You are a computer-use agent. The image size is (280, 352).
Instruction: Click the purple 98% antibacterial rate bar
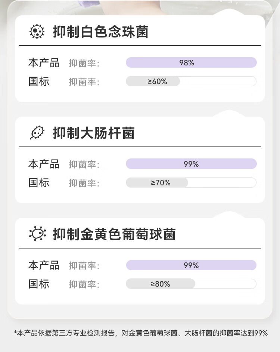(191, 62)
